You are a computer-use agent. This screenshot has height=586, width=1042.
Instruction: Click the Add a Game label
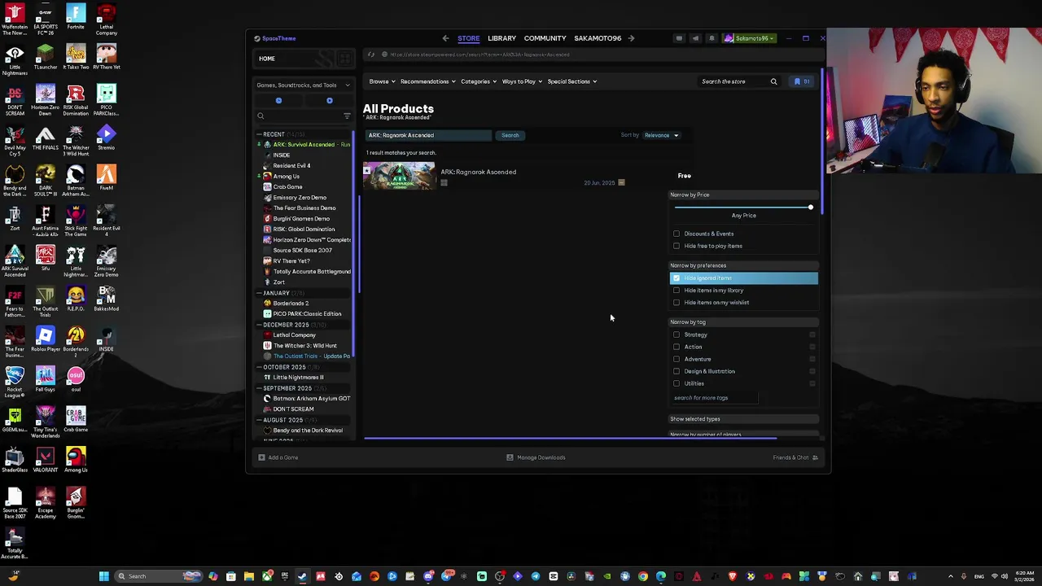pos(283,457)
